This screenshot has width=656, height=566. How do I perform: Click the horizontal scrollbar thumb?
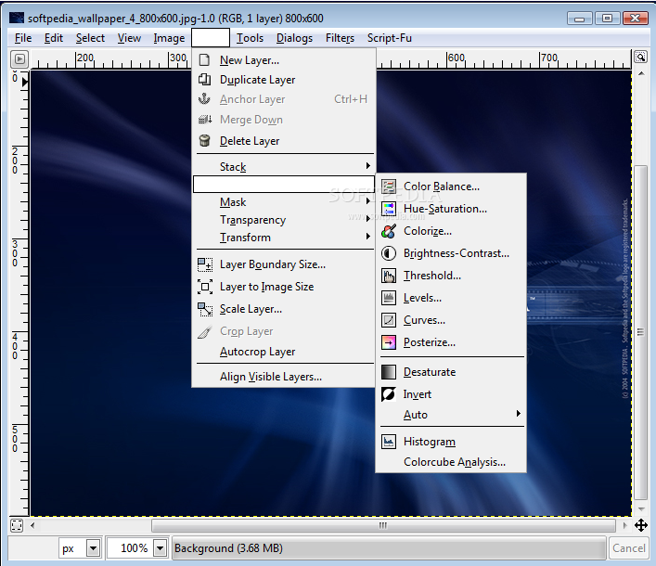[x=383, y=525]
